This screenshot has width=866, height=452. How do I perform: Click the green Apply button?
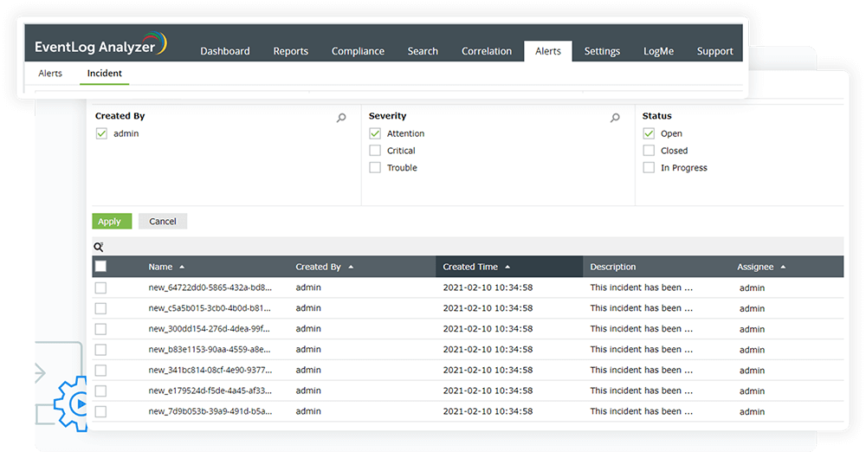click(112, 221)
